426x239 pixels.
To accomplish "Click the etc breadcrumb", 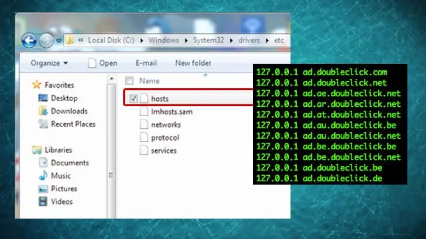I will (x=279, y=40).
